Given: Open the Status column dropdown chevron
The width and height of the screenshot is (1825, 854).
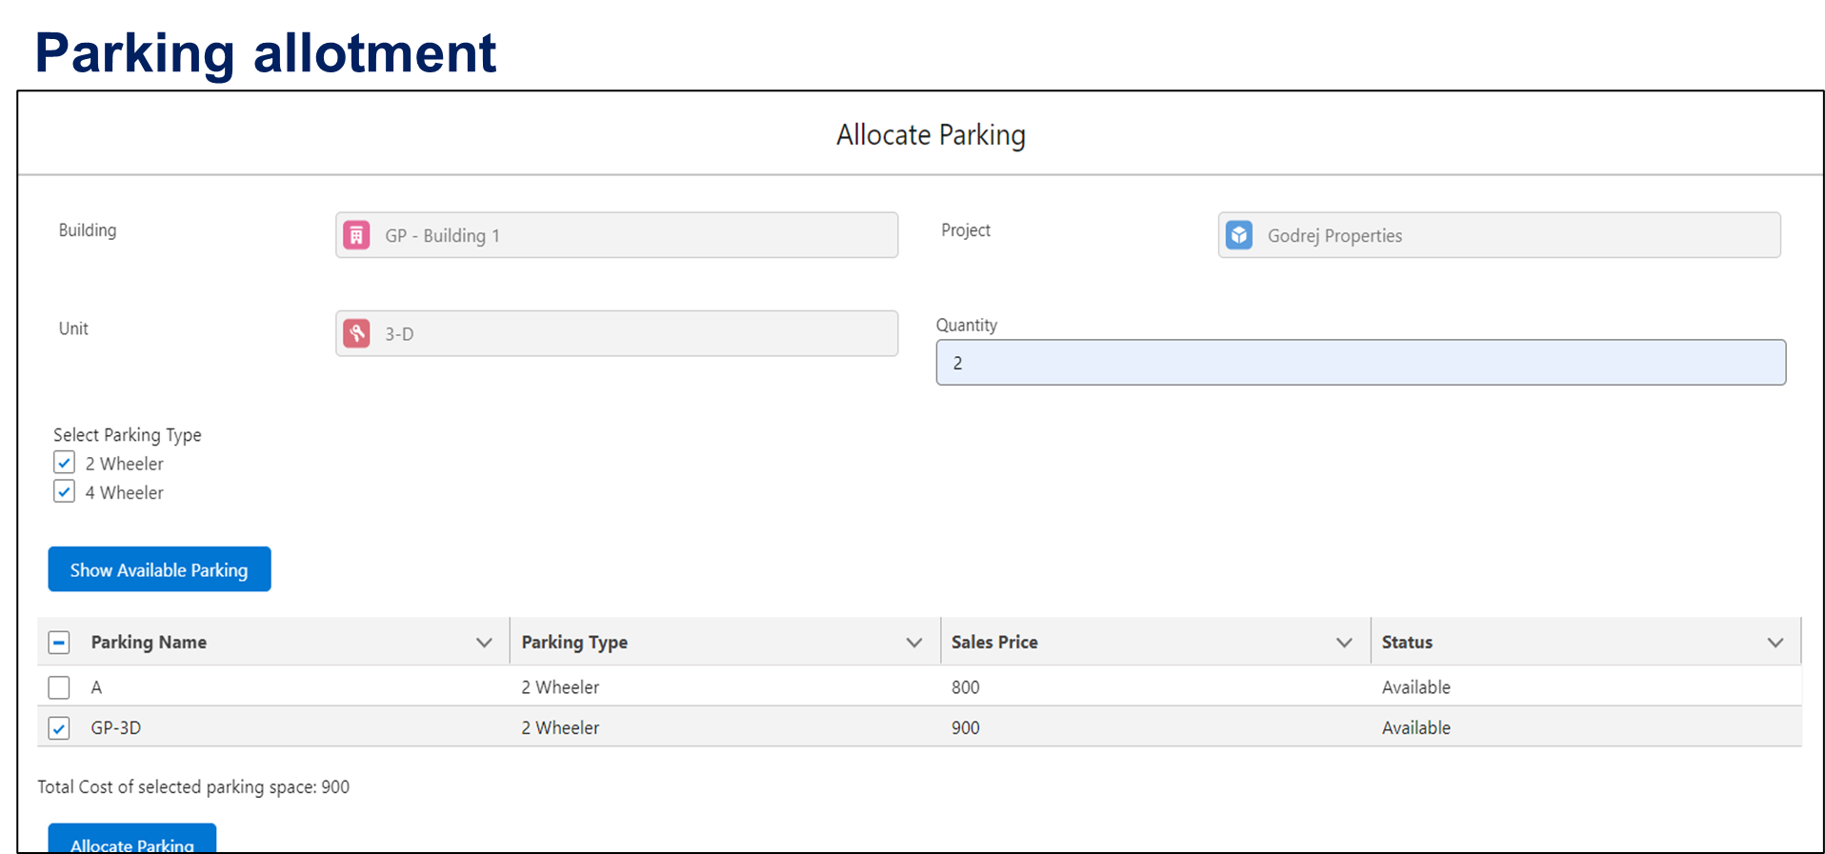Looking at the screenshot, I should (1775, 643).
